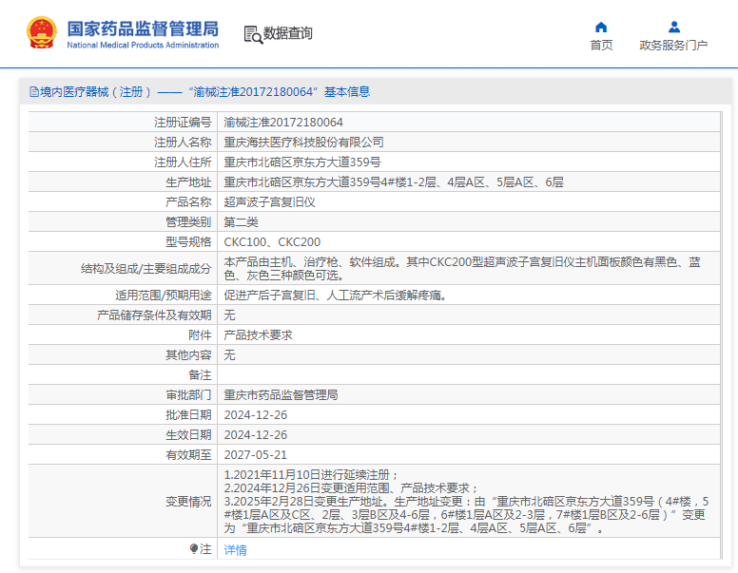Open the 详情 link
The width and height of the screenshot is (738, 573).
[x=235, y=550]
